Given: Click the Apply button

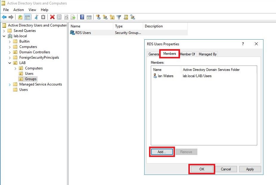Looking at the screenshot, I should tap(250, 169).
